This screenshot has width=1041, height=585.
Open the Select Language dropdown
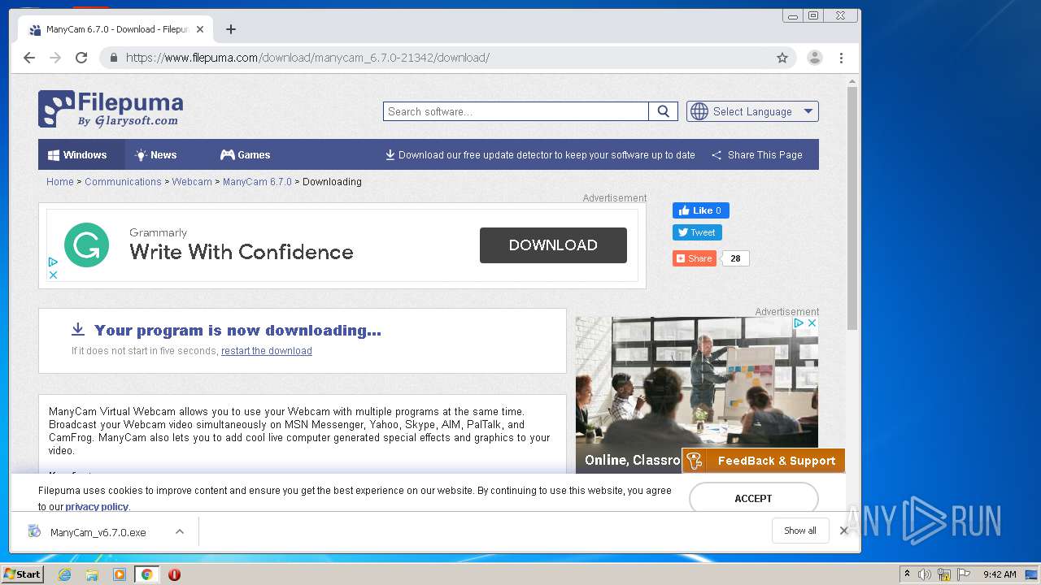pyautogui.click(x=752, y=111)
